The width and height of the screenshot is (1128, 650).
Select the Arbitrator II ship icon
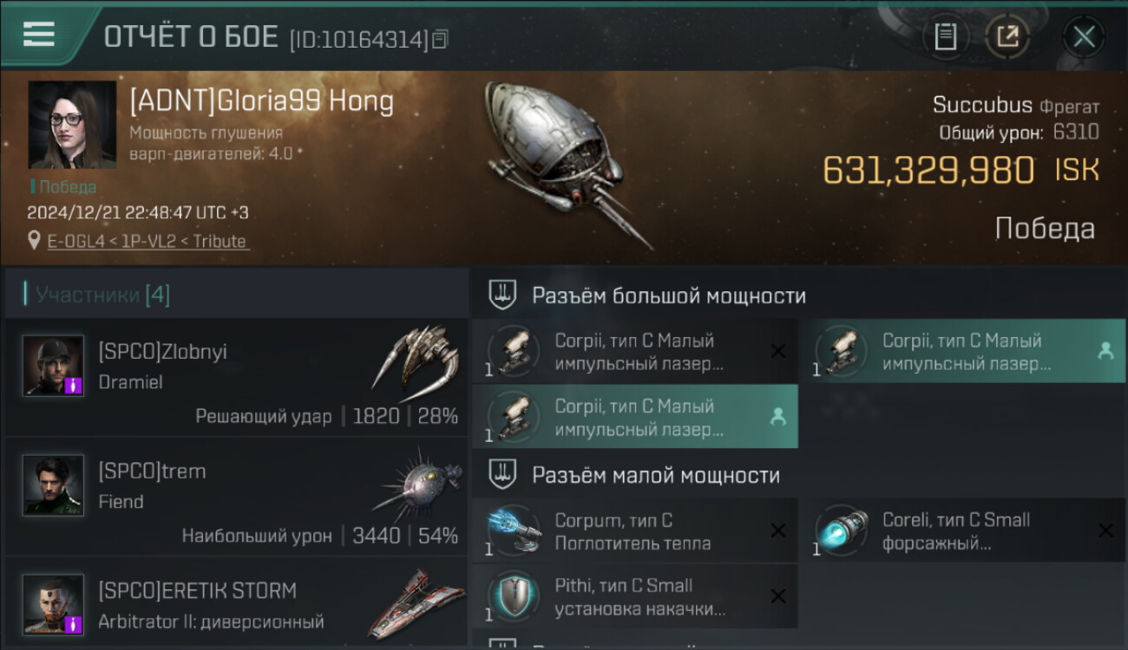tap(415, 604)
